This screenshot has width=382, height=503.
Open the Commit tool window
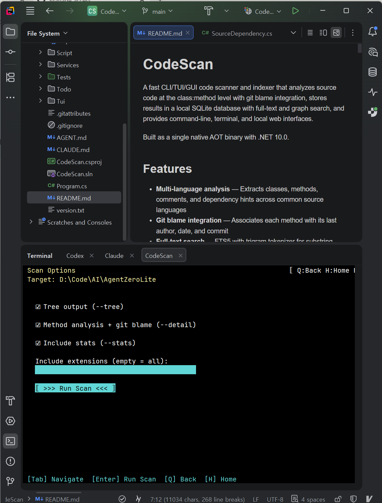pos(10,52)
